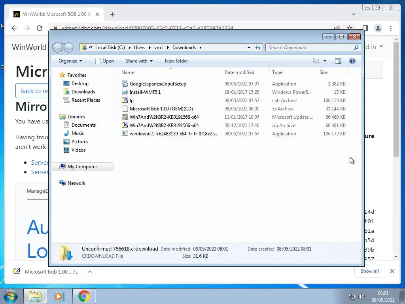Image resolution: width=405 pixels, height=304 pixels.
Task: Select Microsoft Bob 1.00 (OEM)(CD) file icon
Action: coord(125,109)
